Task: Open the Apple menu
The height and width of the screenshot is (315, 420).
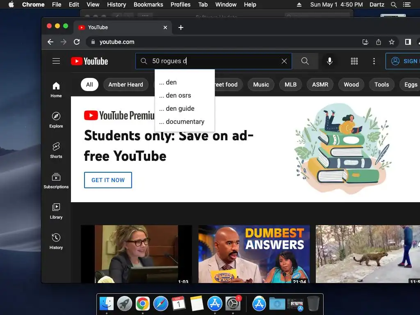Action: point(11,5)
